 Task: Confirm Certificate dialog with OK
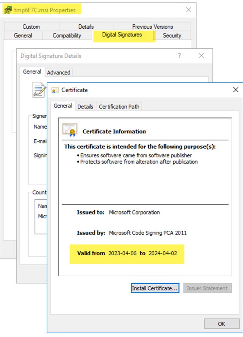tap(222, 324)
